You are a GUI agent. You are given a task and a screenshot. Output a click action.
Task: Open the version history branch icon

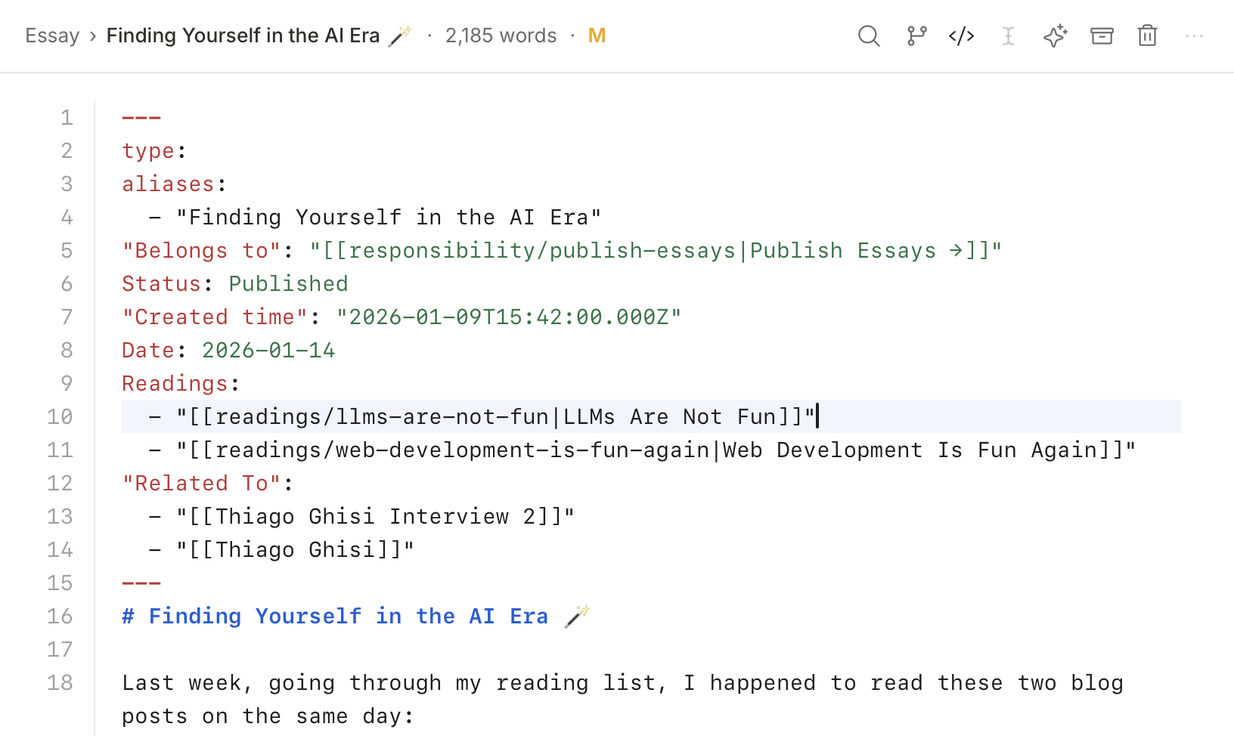coord(916,36)
